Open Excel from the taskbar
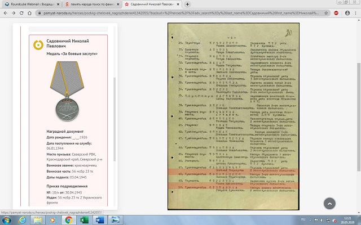361x225 pixels. point(85,220)
